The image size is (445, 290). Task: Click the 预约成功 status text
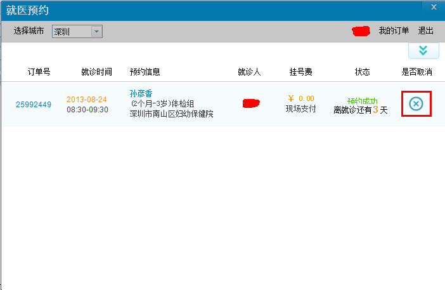(362, 101)
